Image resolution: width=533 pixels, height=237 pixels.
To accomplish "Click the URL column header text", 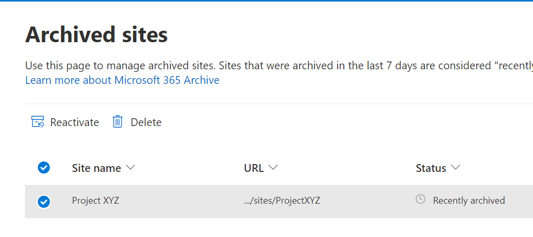I will point(253,168).
